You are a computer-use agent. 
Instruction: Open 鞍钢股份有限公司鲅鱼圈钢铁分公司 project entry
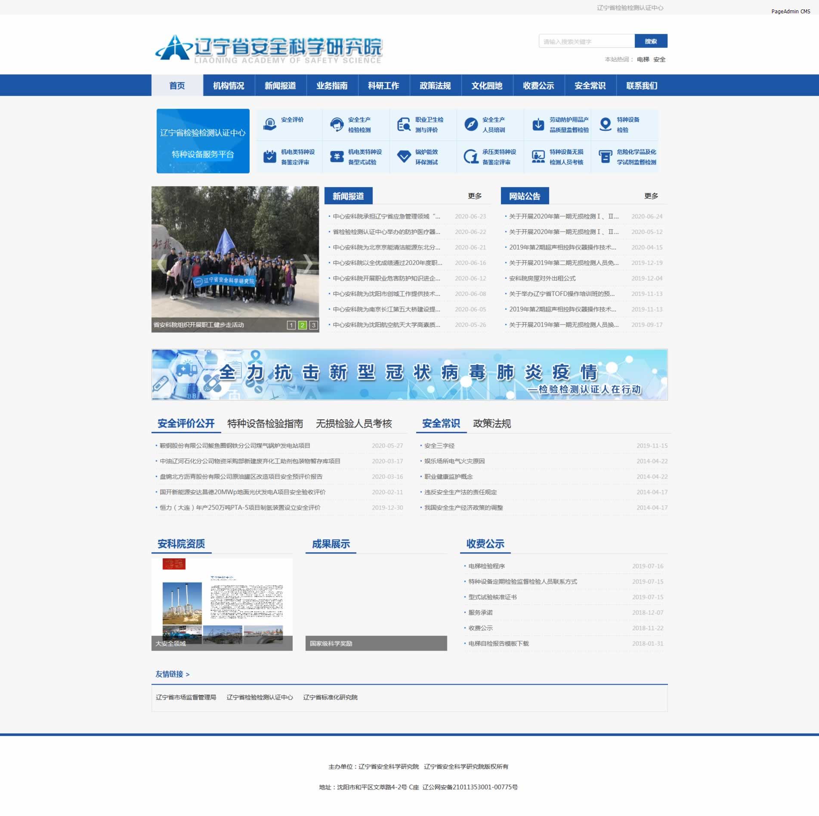pos(235,446)
